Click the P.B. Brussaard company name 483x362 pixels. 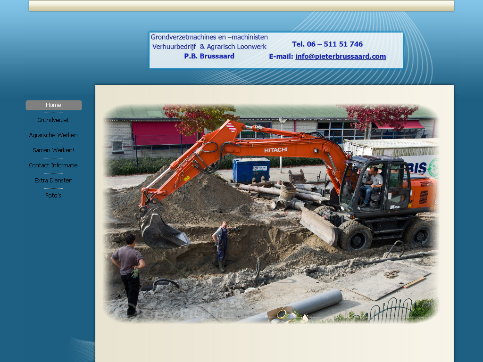point(209,56)
